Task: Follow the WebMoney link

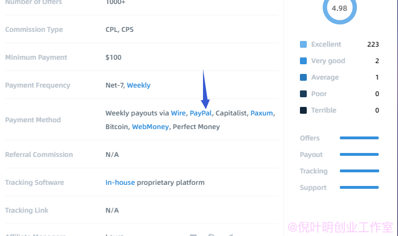Action: (151, 127)
